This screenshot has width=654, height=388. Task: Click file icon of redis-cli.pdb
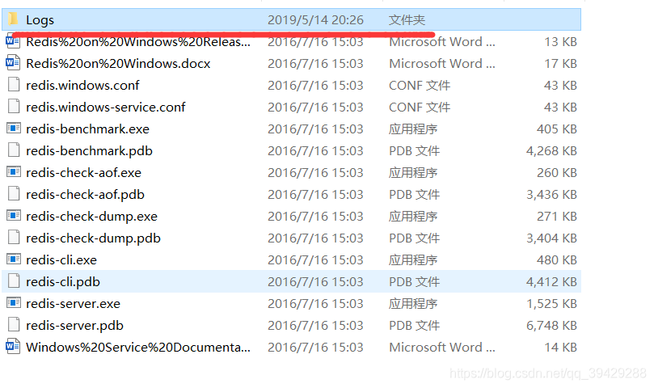coord(14,281)
